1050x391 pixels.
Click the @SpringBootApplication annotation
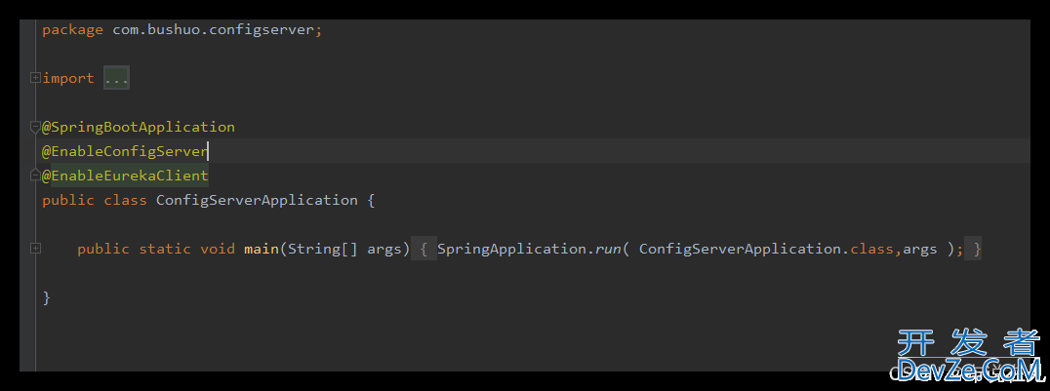139,127
